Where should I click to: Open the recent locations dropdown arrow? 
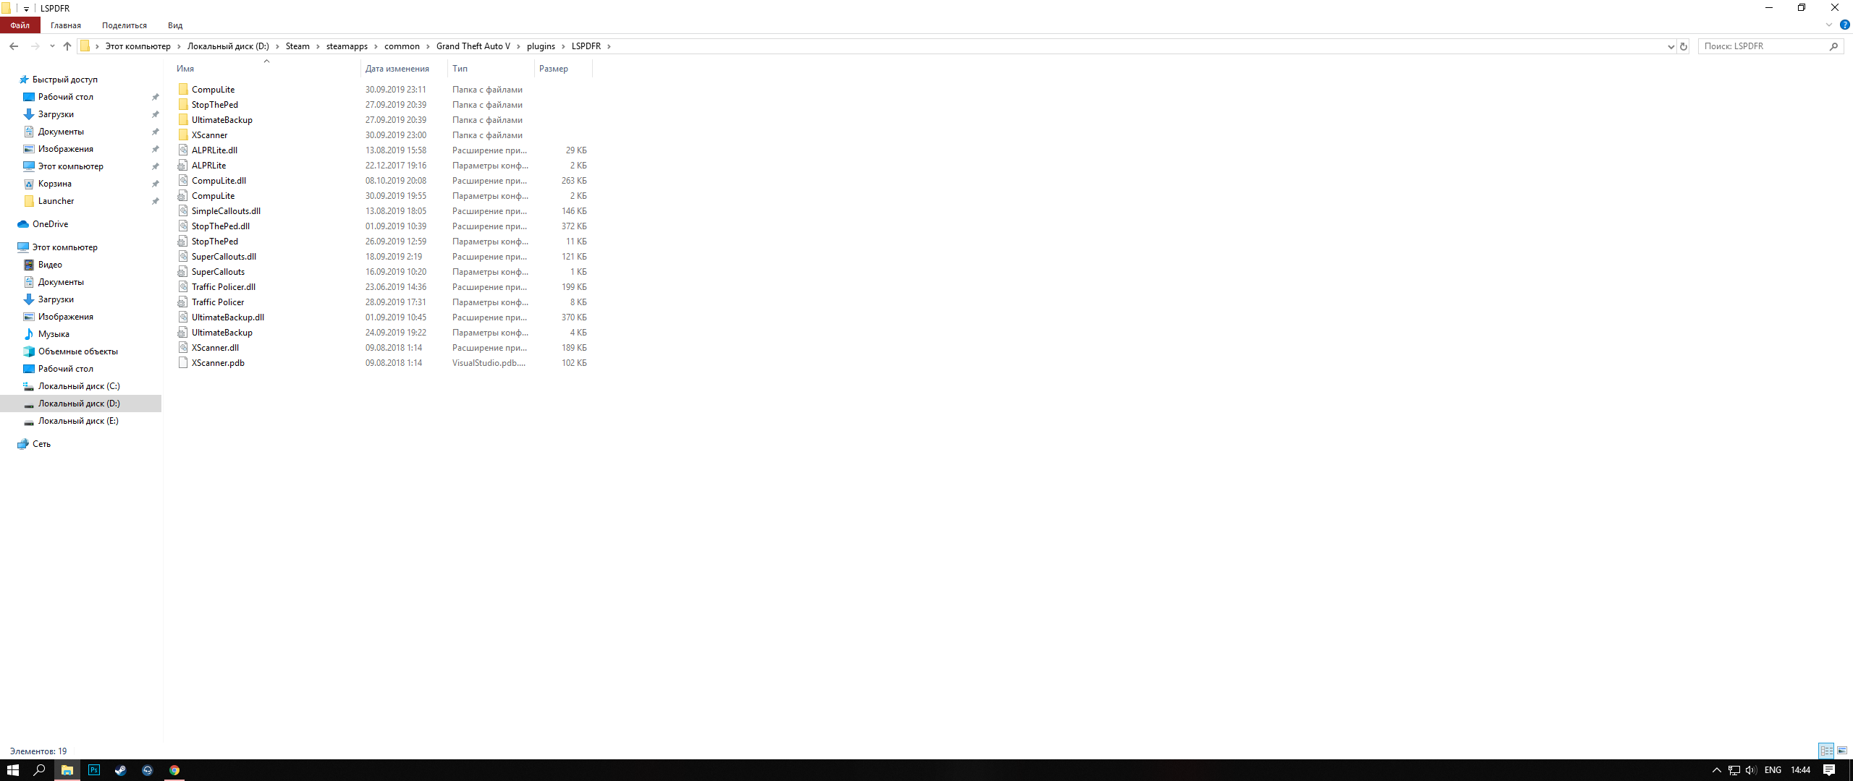(x=52, y=46)
